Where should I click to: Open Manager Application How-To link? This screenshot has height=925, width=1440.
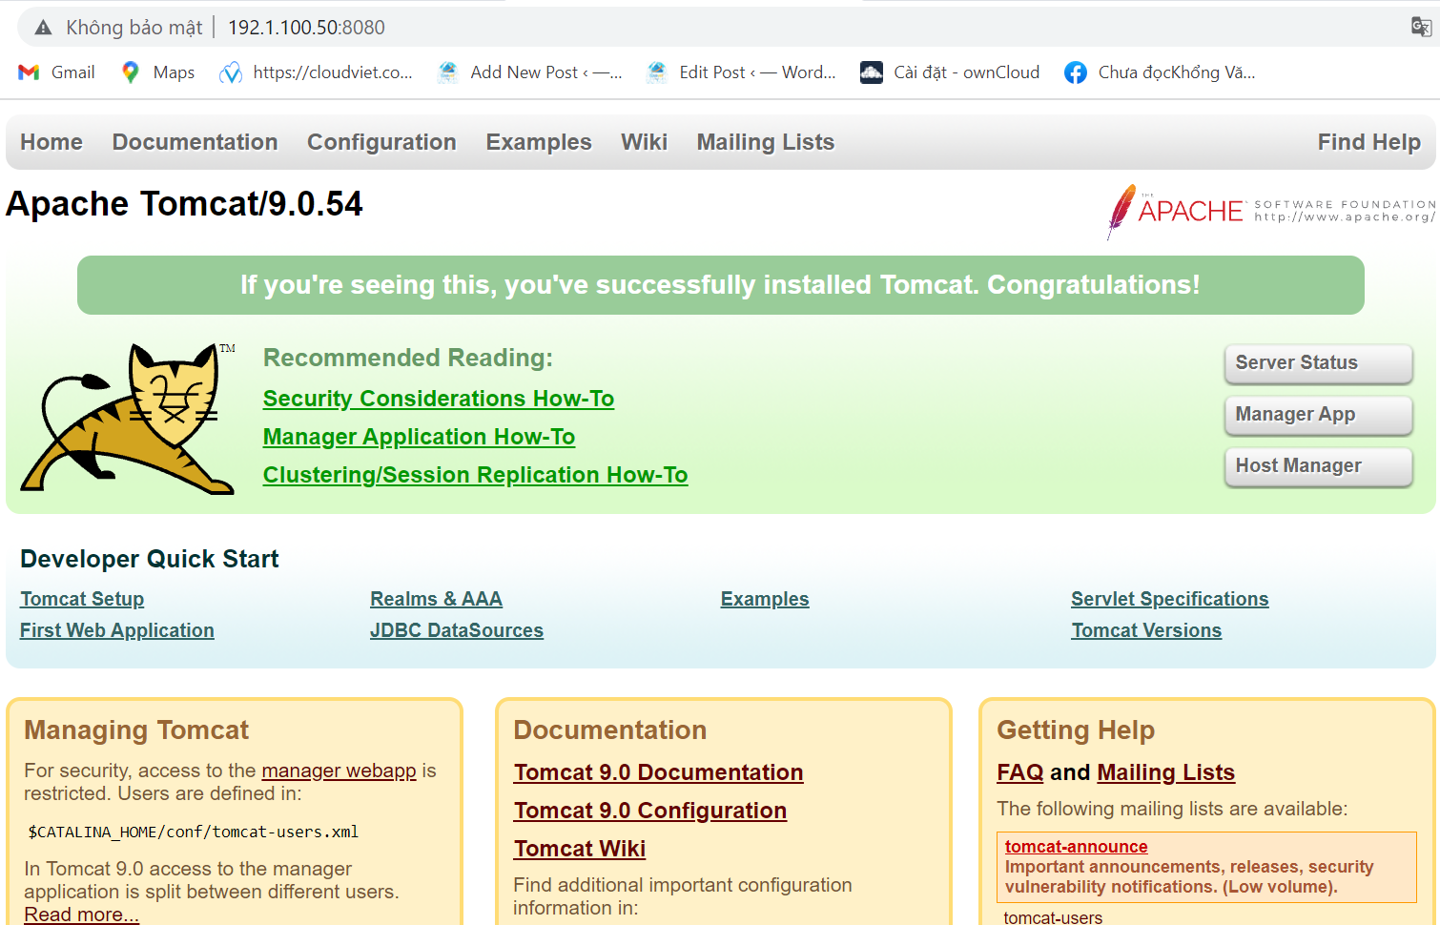[419, 437]
